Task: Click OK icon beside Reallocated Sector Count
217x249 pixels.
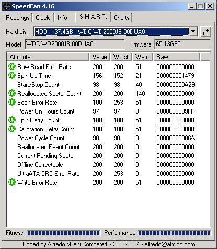Action: coord(12,93)
